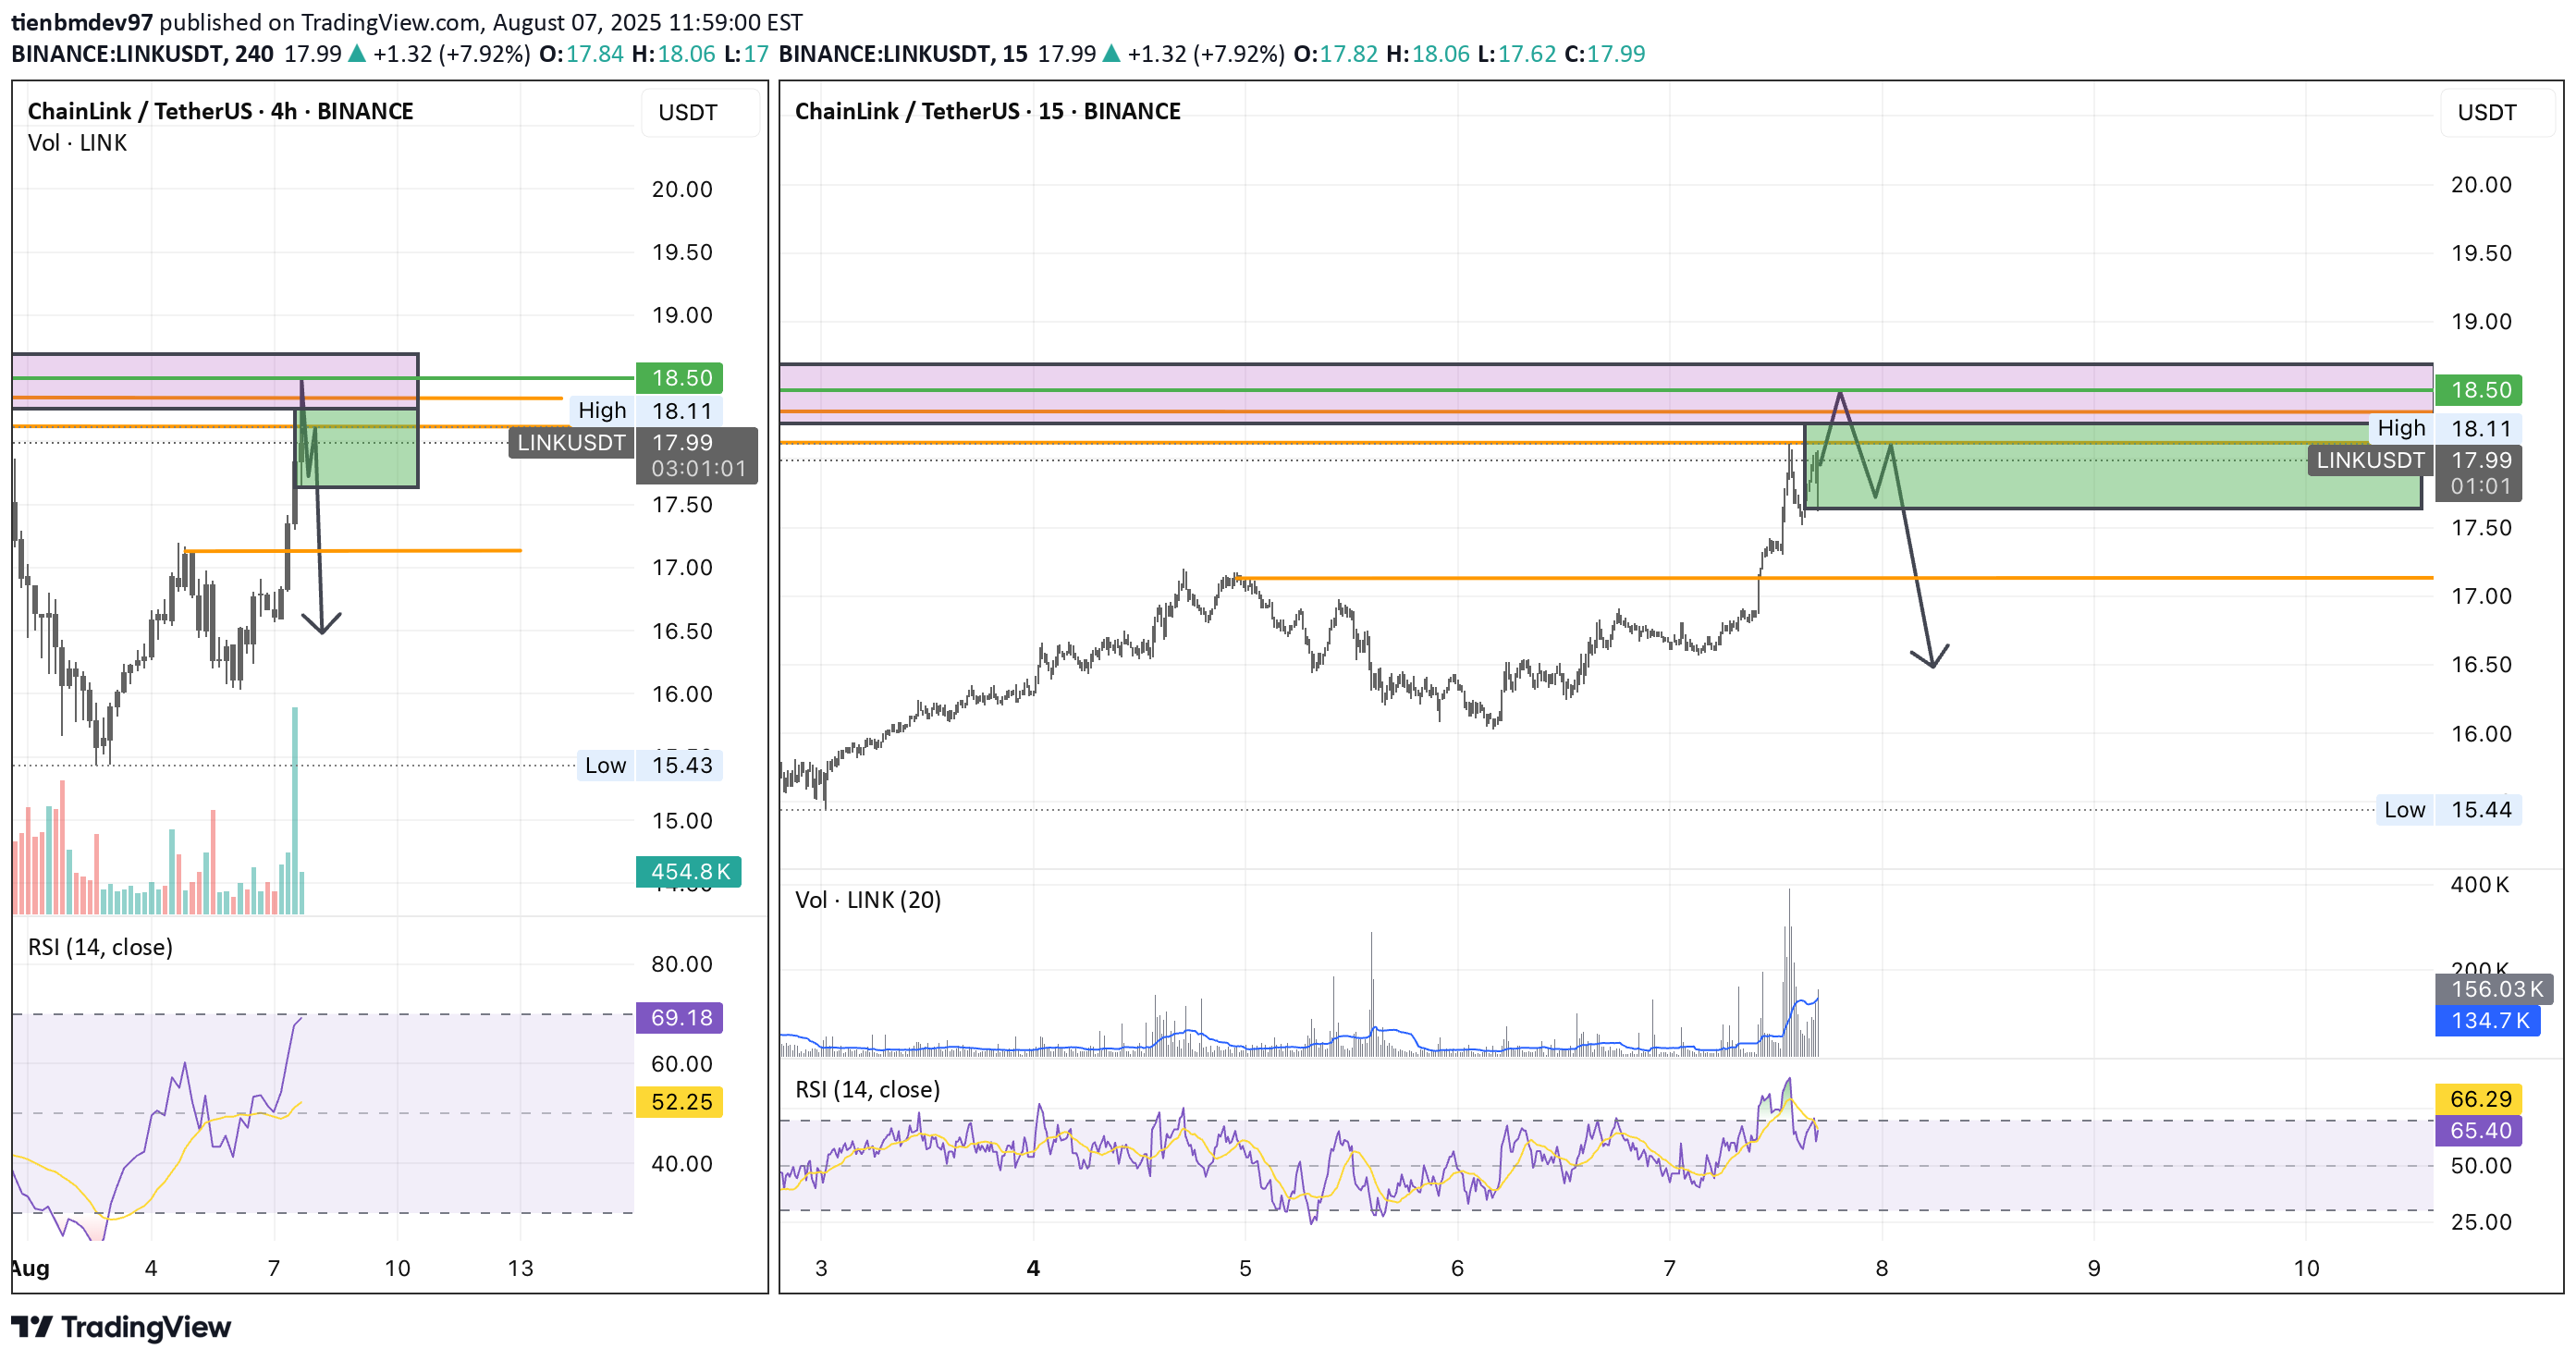This screenshot has width=2576, height=1361.
Task: Click the RSI (14, close) label on 4h chart
Action: click(100, 947)
